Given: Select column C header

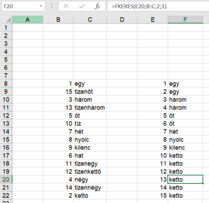Looking at the screenshot, I should coord(90,20).
